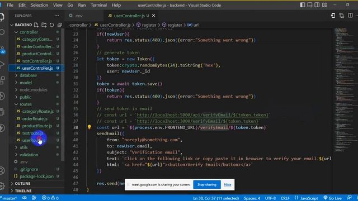Split the editor to the right
The width and height of the screenshot is (358, 201).
[x=350, y=16]
